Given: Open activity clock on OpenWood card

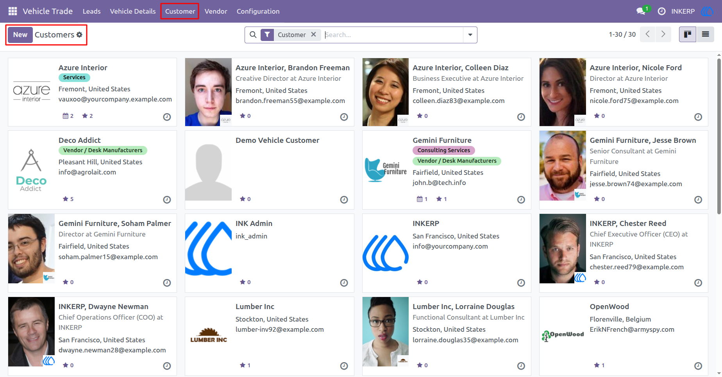Looking at the screenshot, I should pos(698,366).
